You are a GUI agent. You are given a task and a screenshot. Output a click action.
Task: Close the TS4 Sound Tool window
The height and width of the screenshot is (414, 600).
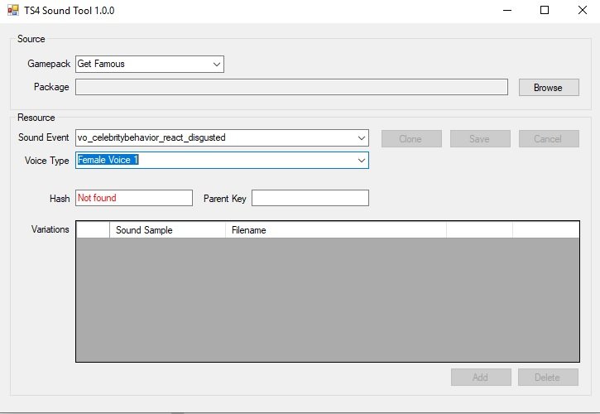[583, 10]
